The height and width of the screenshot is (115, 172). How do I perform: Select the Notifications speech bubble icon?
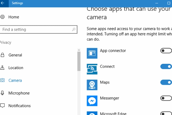pyautogui.click(x=2, y=106)
